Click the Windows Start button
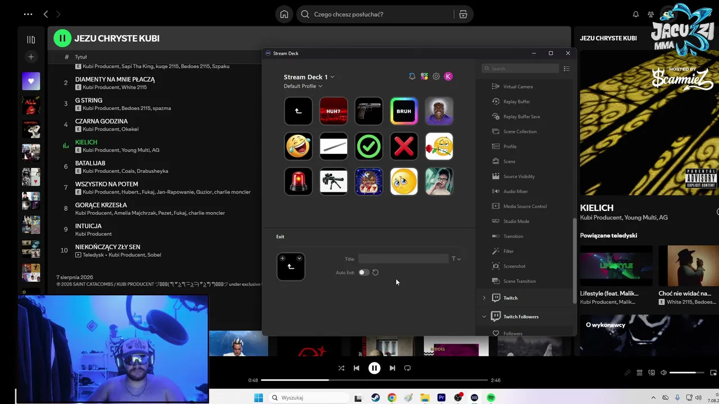Image resolution: width=719 pixels, height=404 pixels. point(258,398)
